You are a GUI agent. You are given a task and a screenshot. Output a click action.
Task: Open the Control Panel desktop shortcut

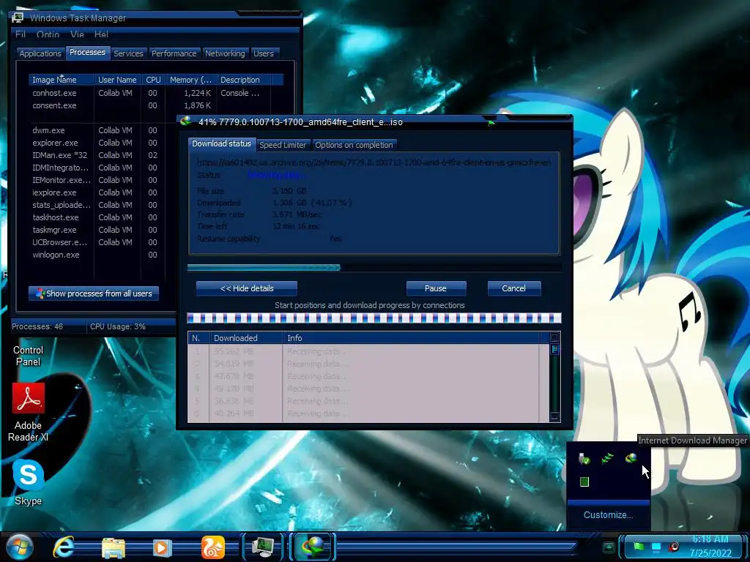tap(28, 356)
